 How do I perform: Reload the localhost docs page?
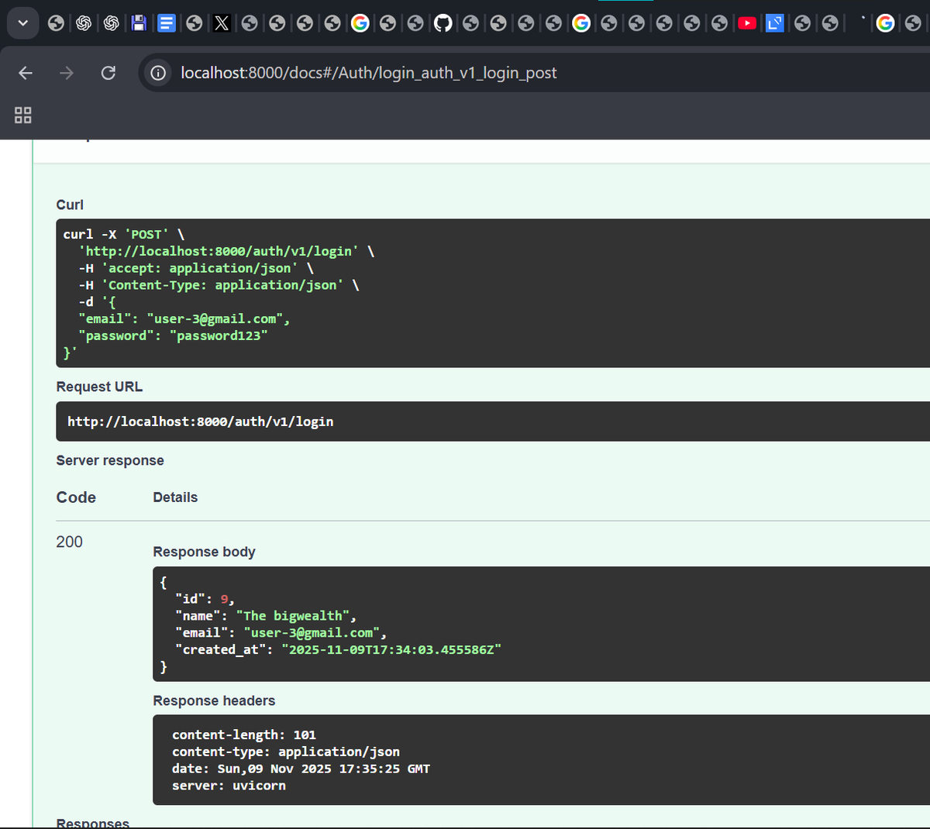[x=108, y=73]
